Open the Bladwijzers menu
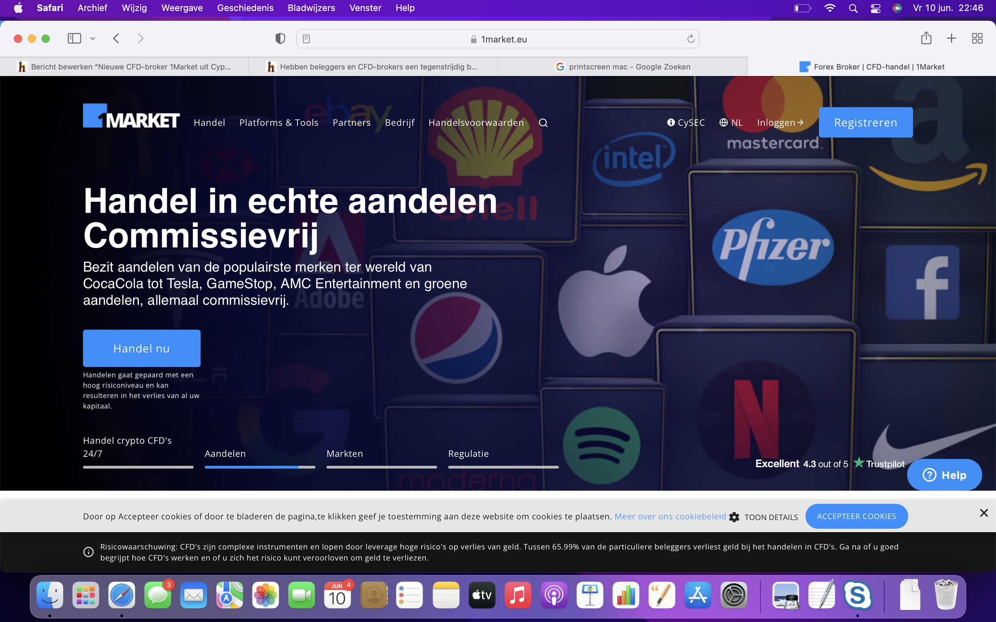996x622 pixels. point(311,8)
